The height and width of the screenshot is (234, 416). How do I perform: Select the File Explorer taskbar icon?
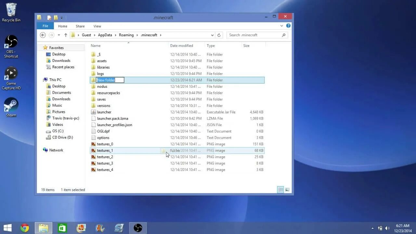(43, 228)
